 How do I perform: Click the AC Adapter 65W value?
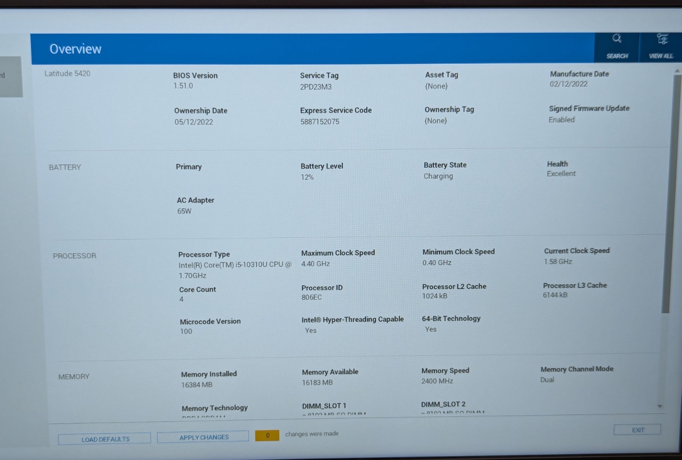tap(184, 211)
